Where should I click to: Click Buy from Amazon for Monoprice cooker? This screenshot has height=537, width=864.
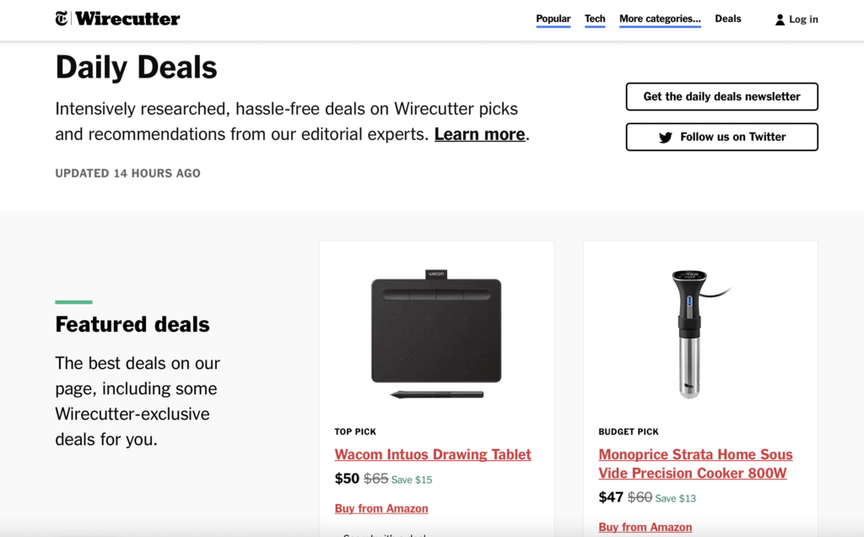645,527
